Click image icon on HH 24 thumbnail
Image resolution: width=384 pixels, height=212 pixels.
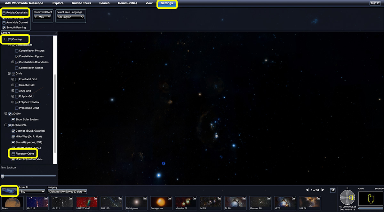(x=318, y=198)
